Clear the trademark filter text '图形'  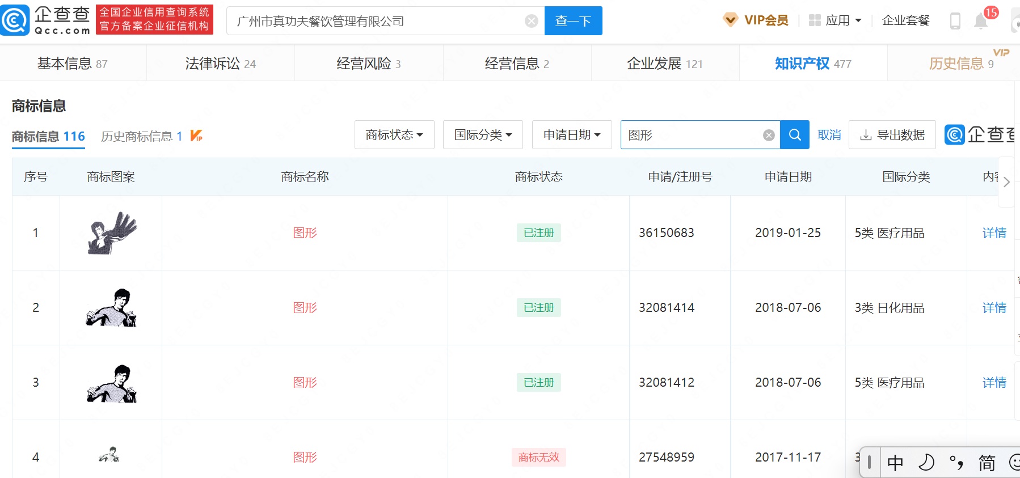[x=769, y=135]
